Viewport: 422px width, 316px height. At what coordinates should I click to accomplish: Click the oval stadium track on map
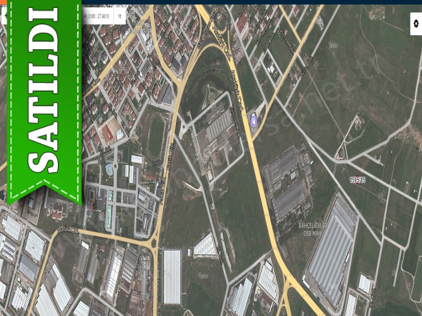tap(156, 137)
